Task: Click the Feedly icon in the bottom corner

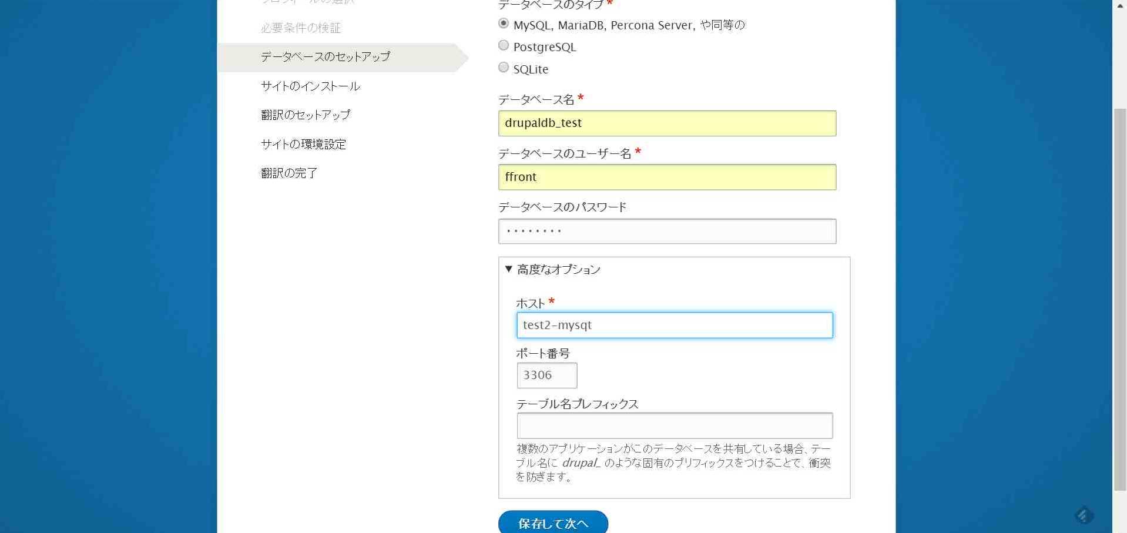Action: click(1084, 515)
